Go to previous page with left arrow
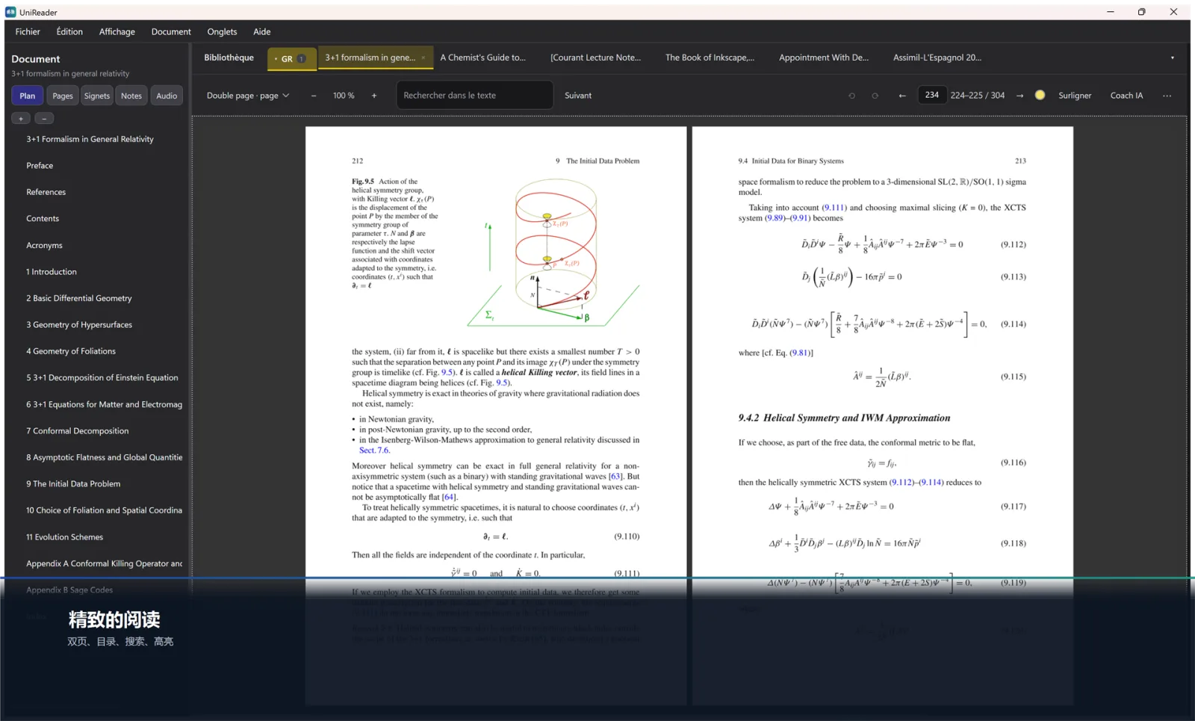1195x721 pixels. coord(902,96)
